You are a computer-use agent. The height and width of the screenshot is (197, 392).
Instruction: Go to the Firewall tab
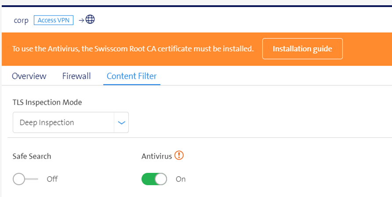(76, 76)
